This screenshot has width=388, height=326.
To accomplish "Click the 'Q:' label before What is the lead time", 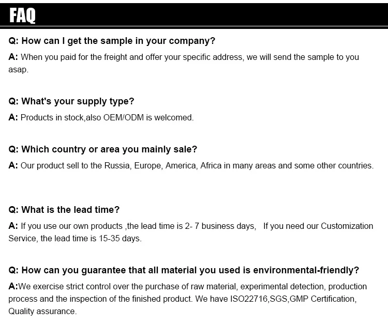I will coord(13,210).
